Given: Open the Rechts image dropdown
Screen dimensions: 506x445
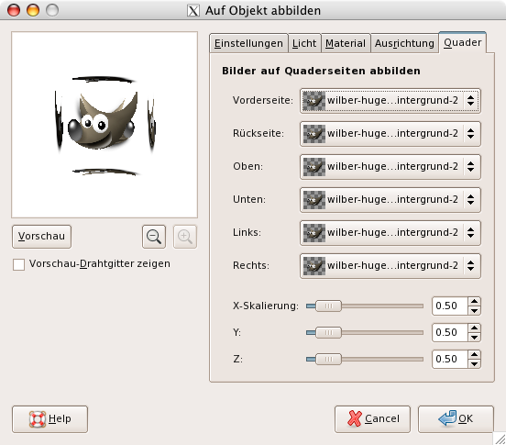Looking at the screenshot, I should click(390, 265).
